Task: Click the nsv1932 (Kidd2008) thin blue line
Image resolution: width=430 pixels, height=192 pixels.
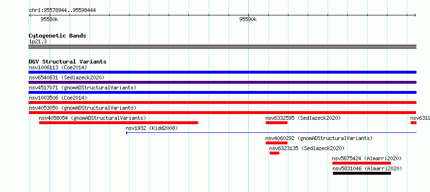Action: (271, 133)
